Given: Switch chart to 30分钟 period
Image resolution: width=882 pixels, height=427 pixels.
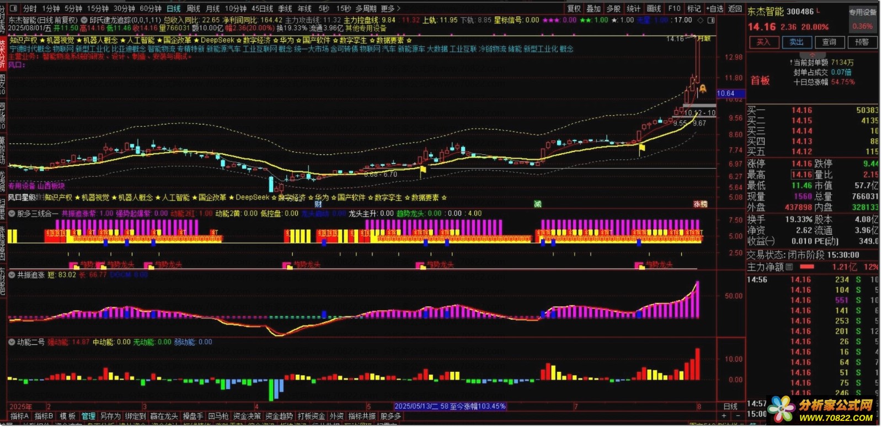Looking at the screenshot, I should pyautogui.click(x=124, y=8).
